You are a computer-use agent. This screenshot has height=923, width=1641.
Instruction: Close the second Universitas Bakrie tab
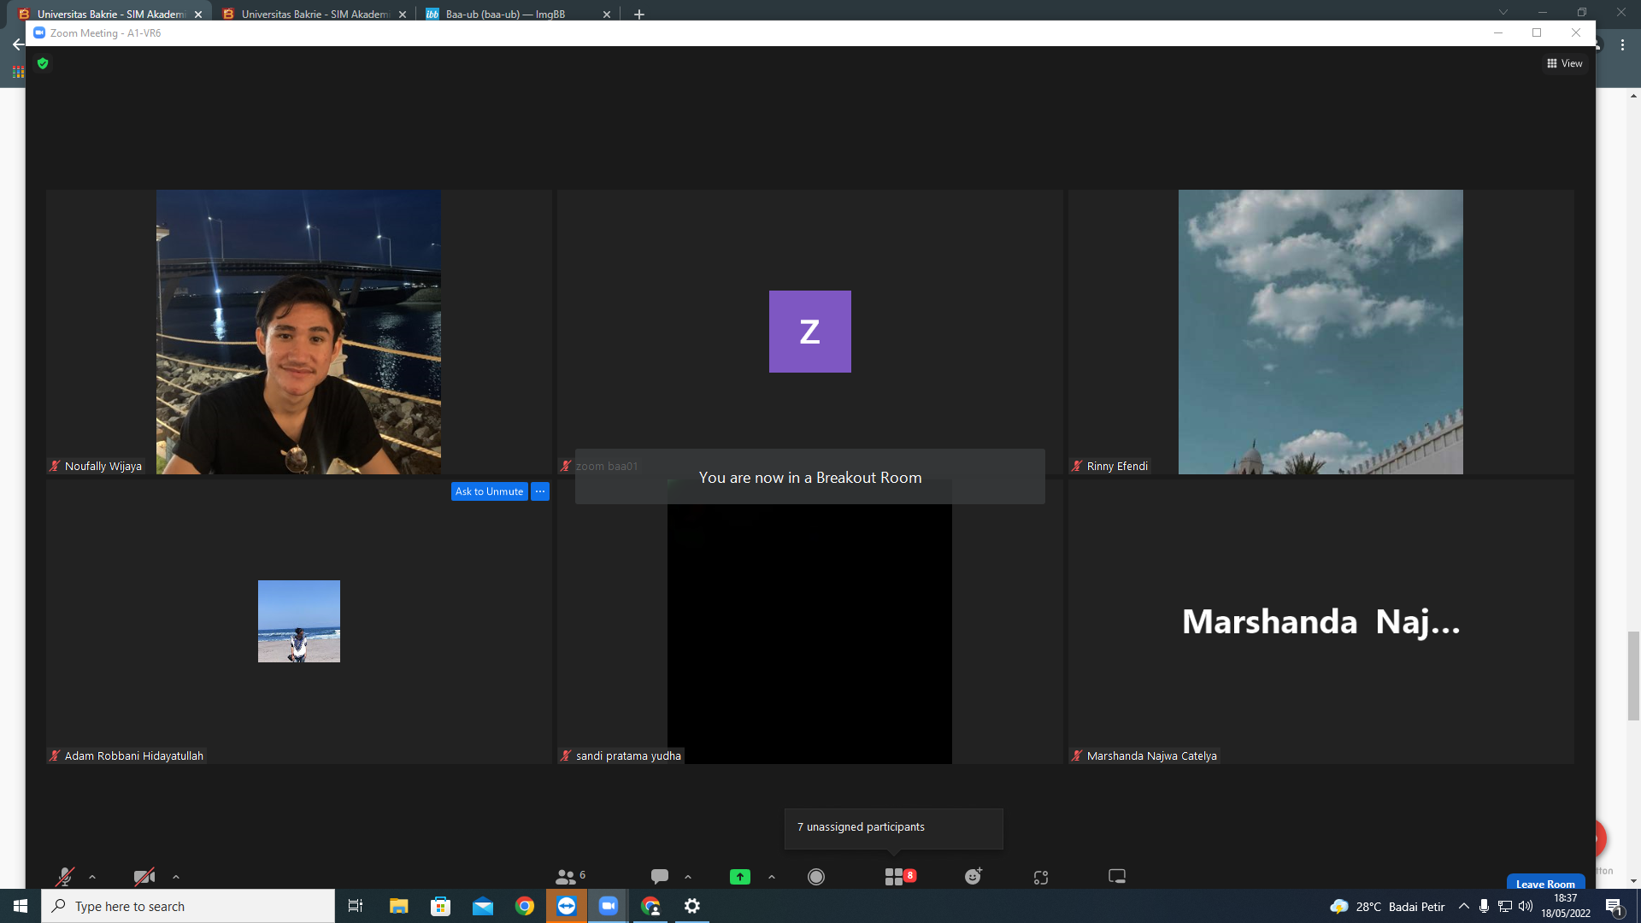click(403, 15)
